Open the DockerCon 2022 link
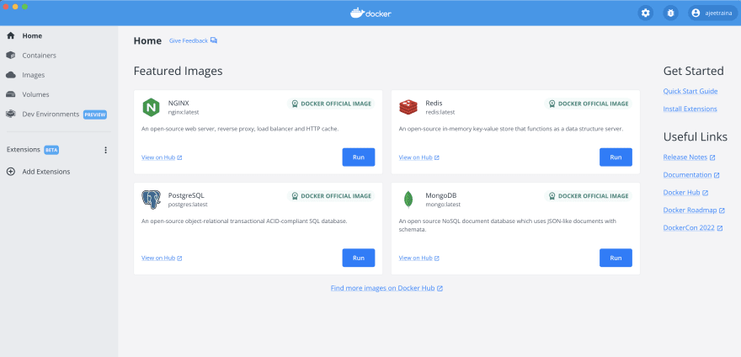 tap(693, 228)
